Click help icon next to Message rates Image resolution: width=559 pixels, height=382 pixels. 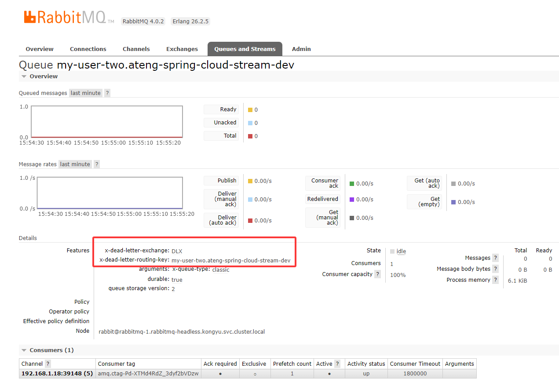point(97,164)
